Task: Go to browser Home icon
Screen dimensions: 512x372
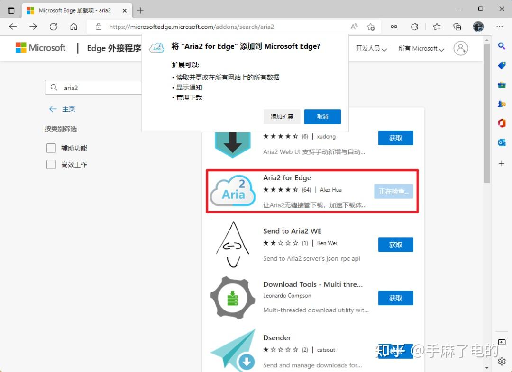Action: pos(74,27)
